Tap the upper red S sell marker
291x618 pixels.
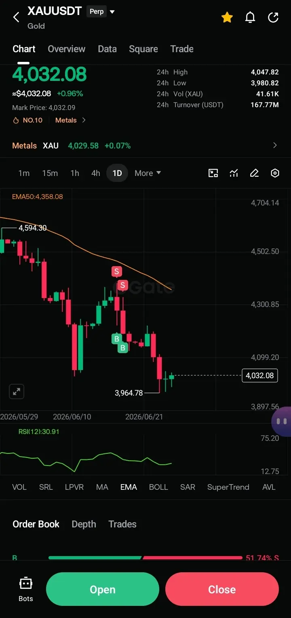click(x=117, y=271)
